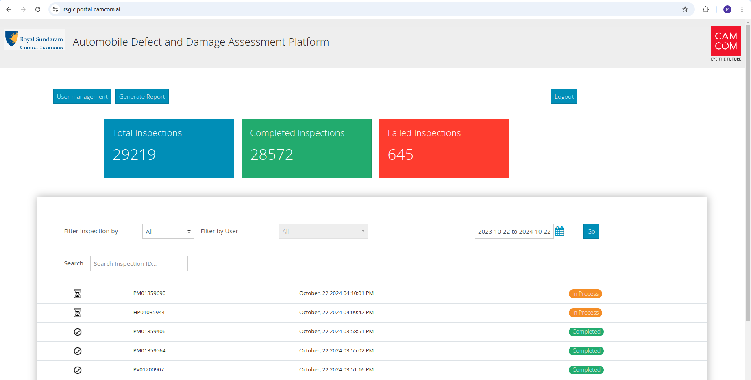The image size is (751, 380).
Task: Open inspection PV01200907
Action: [x=149, y=370]
